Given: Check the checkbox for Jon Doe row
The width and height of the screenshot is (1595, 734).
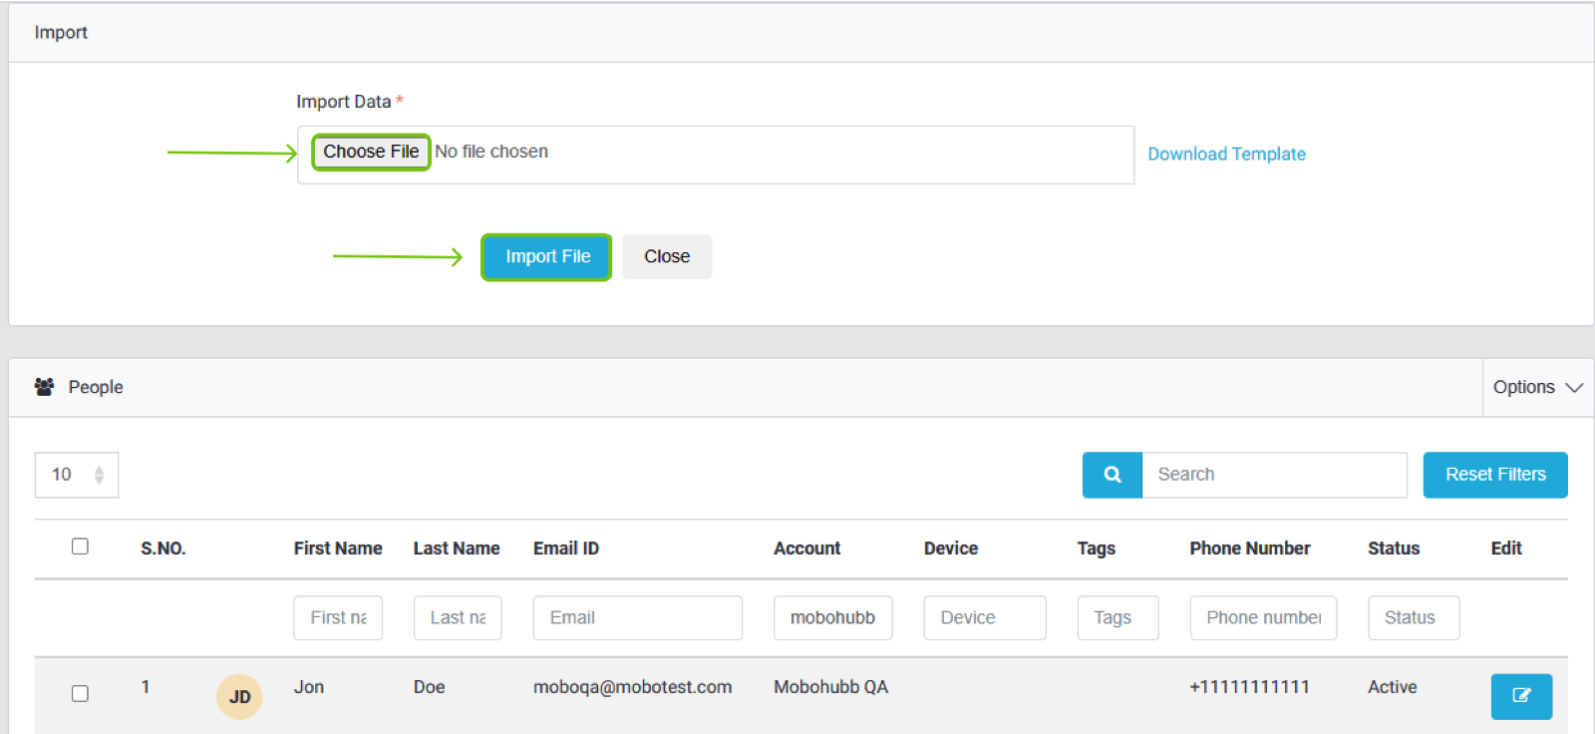Looking at the screenshot, I should coord(80,693).
